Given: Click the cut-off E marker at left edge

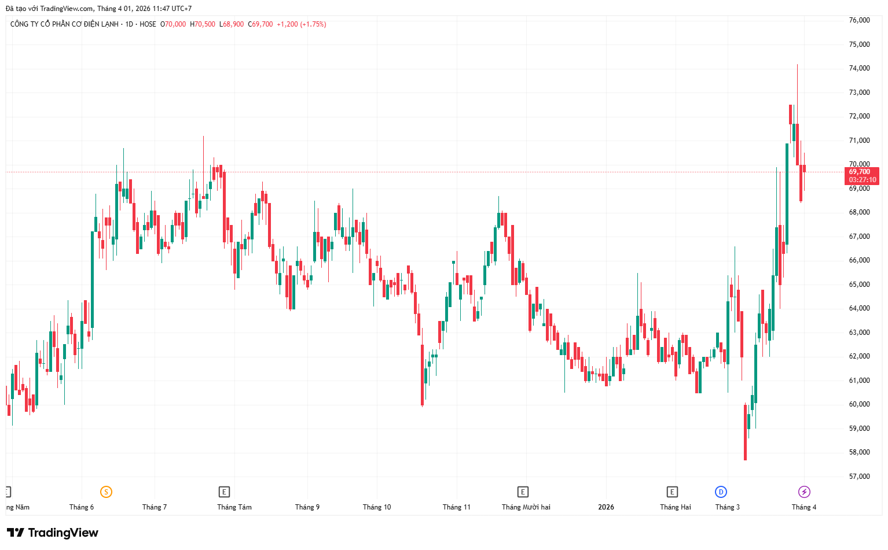Looking at the screenshot, I should point(8,492).
